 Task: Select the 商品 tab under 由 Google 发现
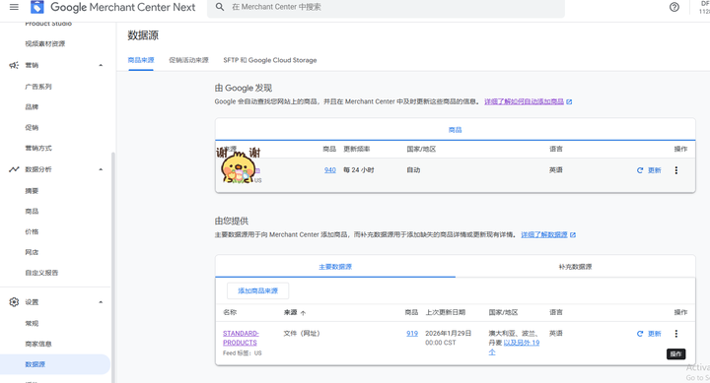[455, 130]
